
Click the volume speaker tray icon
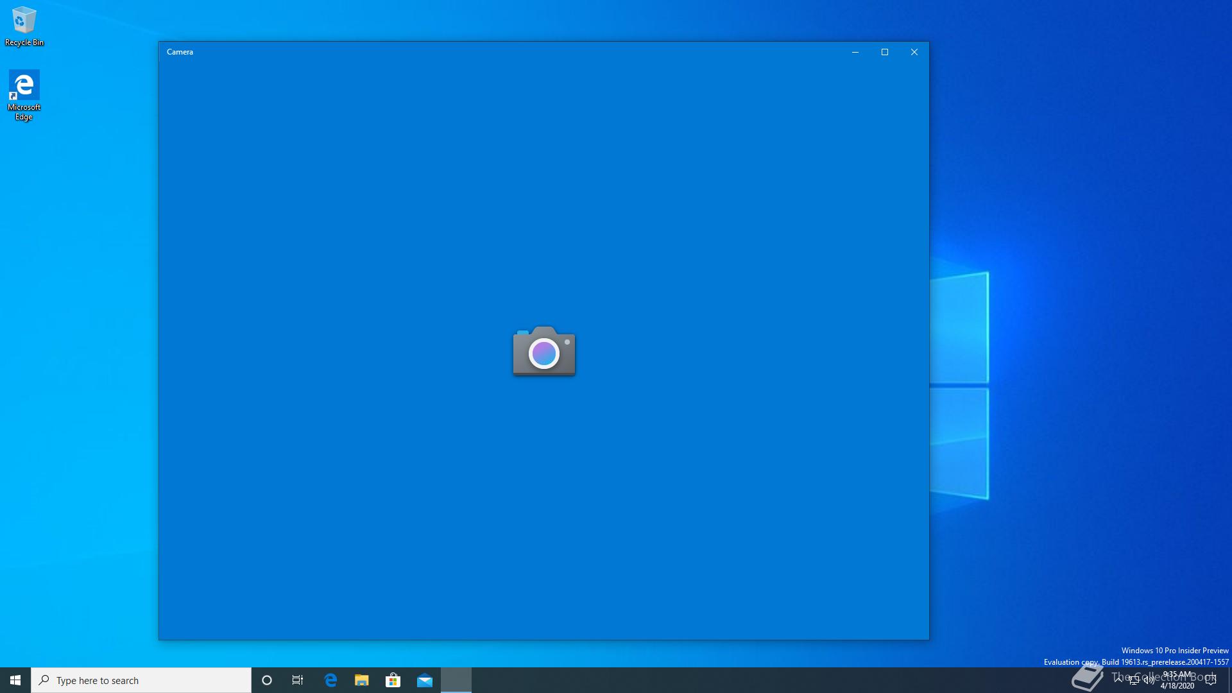1149,680
